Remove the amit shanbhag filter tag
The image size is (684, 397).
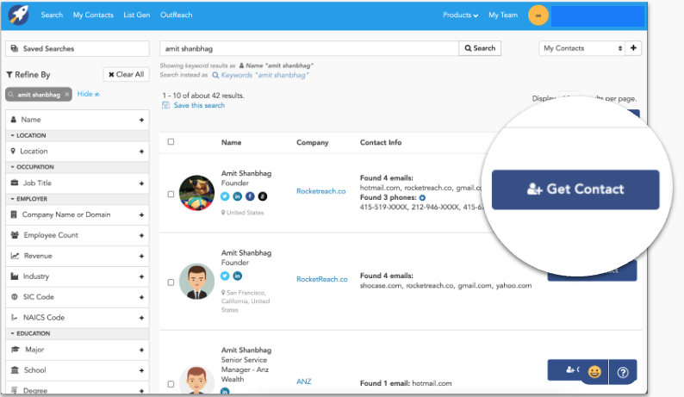pyautogui.click(x=66, y=94)
